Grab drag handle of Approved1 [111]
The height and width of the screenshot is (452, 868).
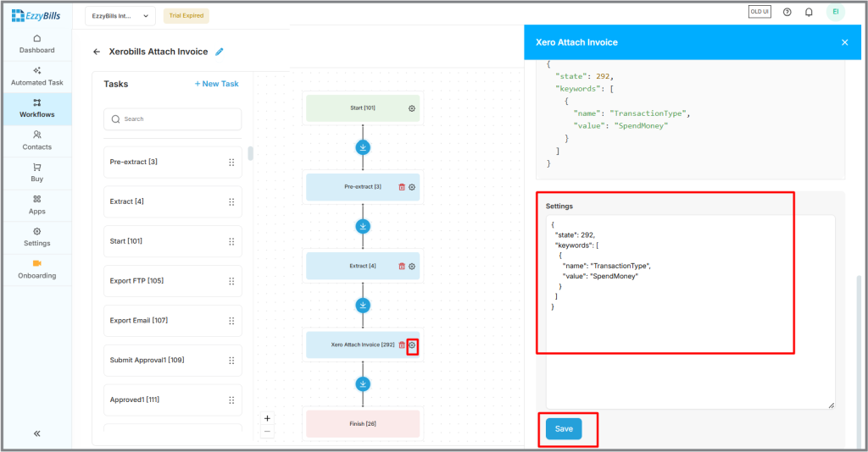(231, 400)
